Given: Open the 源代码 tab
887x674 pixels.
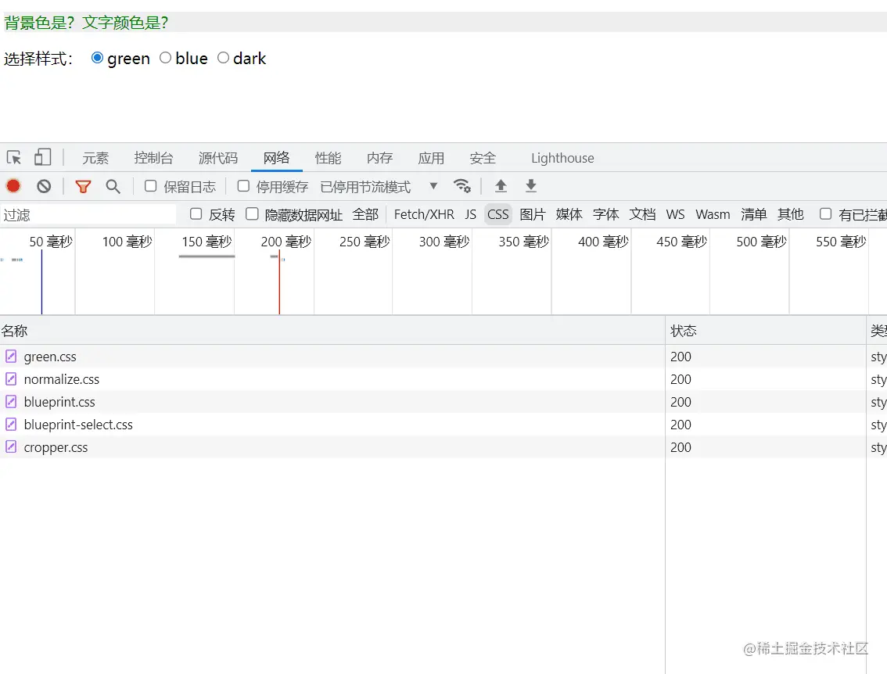Looking at the screenshot, I should (217, 158).
